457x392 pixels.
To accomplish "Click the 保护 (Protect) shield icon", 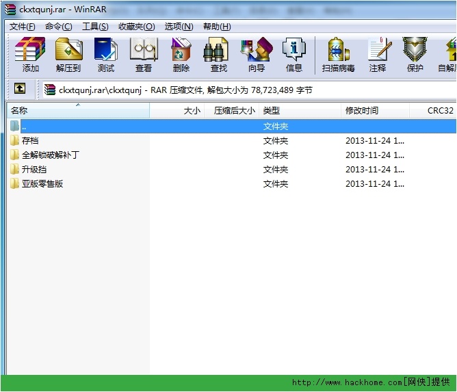I will pos(415,55).
